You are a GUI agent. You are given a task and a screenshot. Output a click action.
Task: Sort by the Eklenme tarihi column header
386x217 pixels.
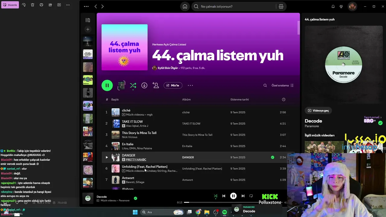[239, 99]
